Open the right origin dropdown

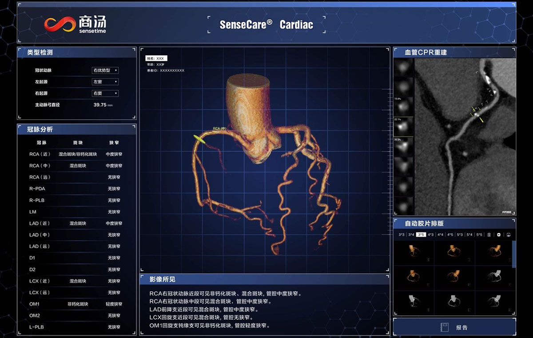point(105,94)
